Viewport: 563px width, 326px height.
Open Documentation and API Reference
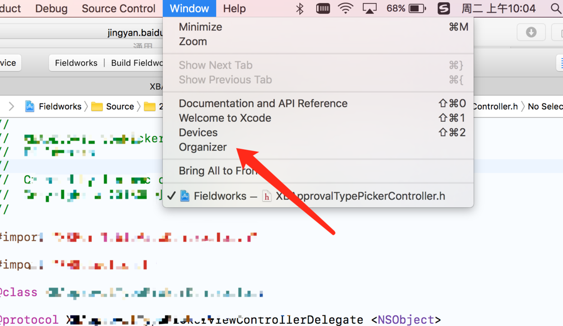click(318, 103)
